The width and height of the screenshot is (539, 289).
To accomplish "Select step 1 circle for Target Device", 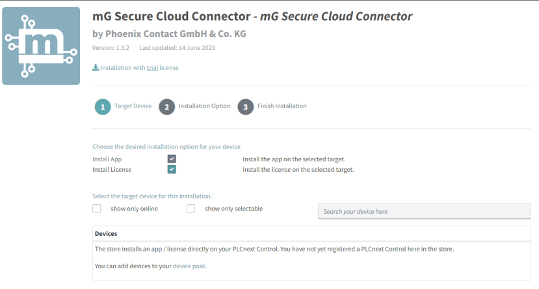I will [103, 107].
